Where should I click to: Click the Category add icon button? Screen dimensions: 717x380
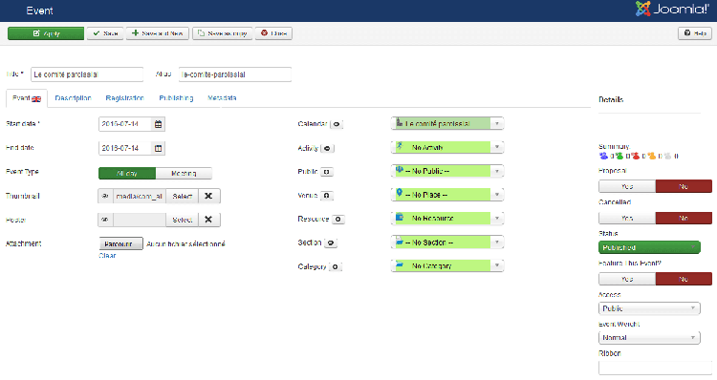[x=336, y=266]
